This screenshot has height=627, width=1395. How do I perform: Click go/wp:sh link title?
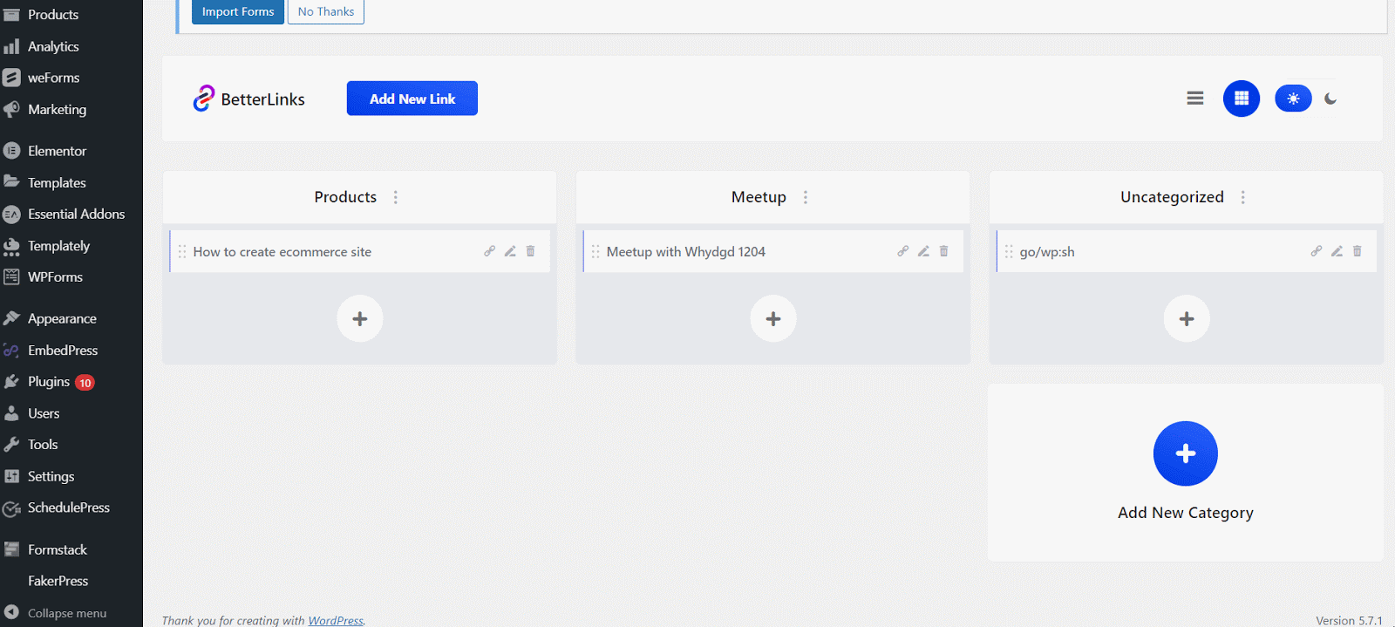(x=1047, y=252)
